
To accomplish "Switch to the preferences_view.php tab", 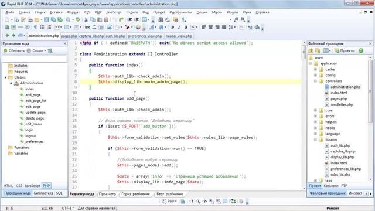I will [x=145, y=36].
